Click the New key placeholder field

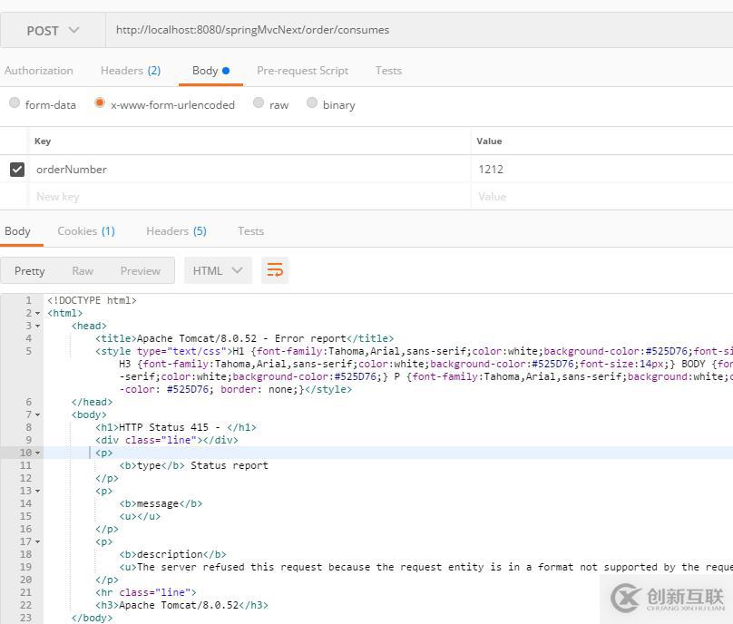click(249, 196)
